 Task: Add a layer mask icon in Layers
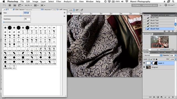point(158,97)
